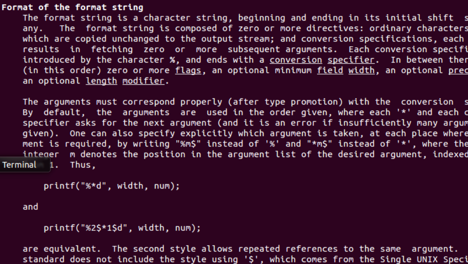Image resolution: width=468 pixels, height=264 pixels.
Task: Click the printf("%2$*1$d", width, num) example line
Action: (122, 228)
